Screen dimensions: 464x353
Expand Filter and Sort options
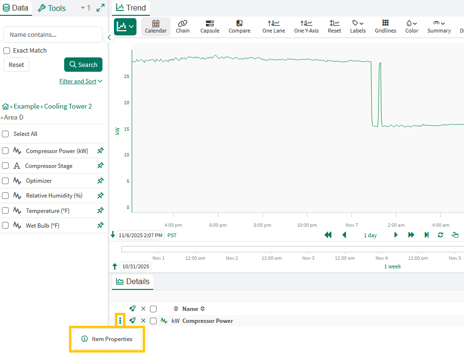click(80, 81)
